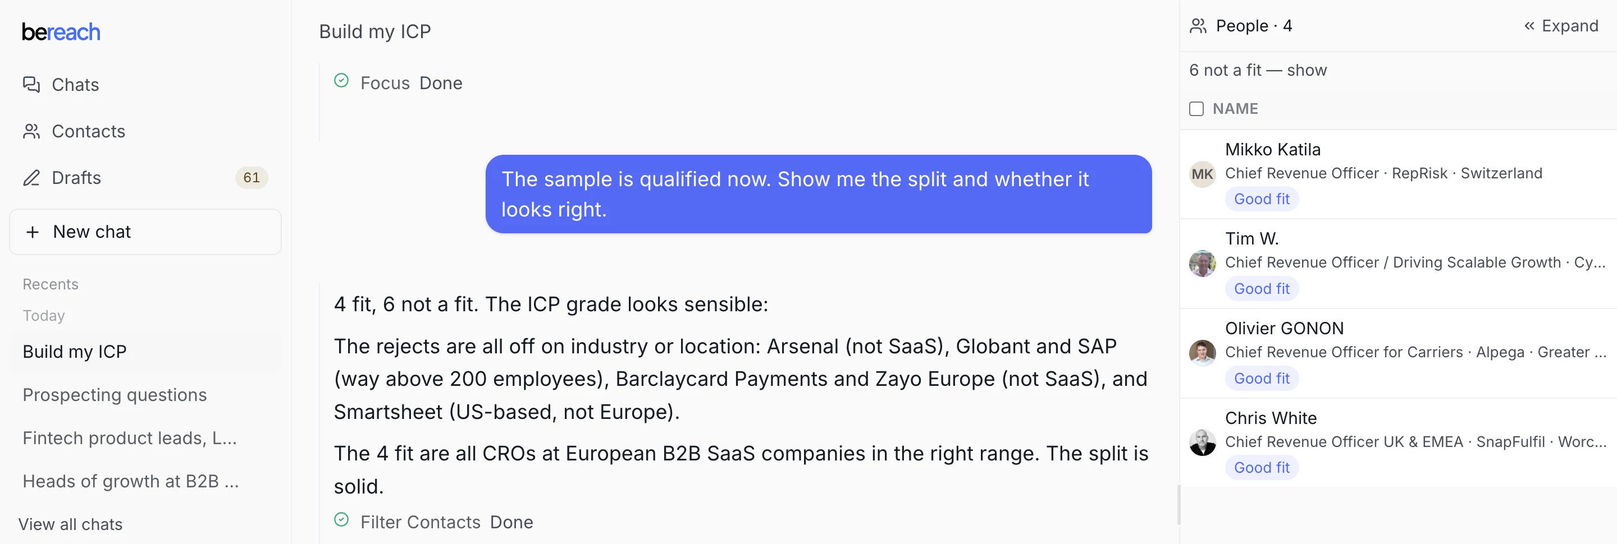Open Chats from the sidebar icon
Viewport: 1617px width, 544px height.
(31, 85)
